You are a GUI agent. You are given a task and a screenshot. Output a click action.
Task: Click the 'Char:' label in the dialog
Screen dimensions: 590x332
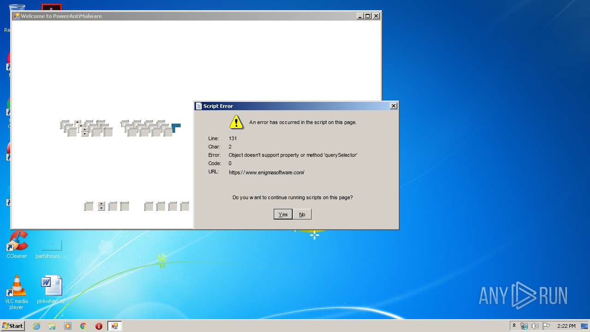point(214,147)
